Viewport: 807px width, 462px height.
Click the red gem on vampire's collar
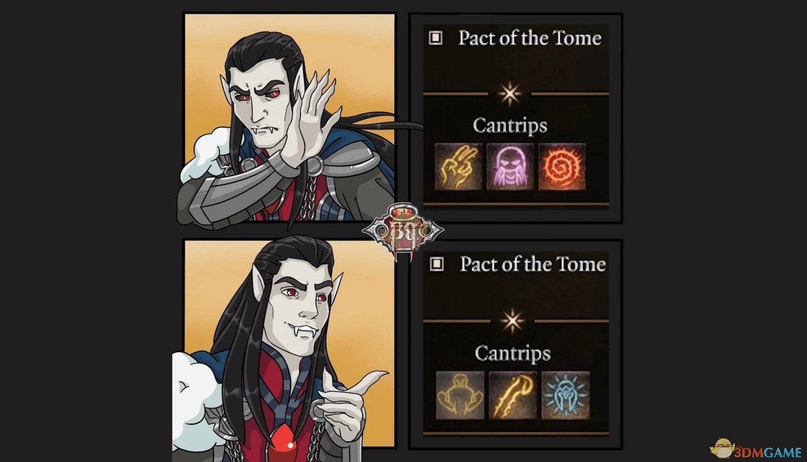[283, 437]
